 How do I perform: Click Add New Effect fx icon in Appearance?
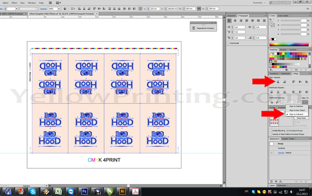(281, 181)
